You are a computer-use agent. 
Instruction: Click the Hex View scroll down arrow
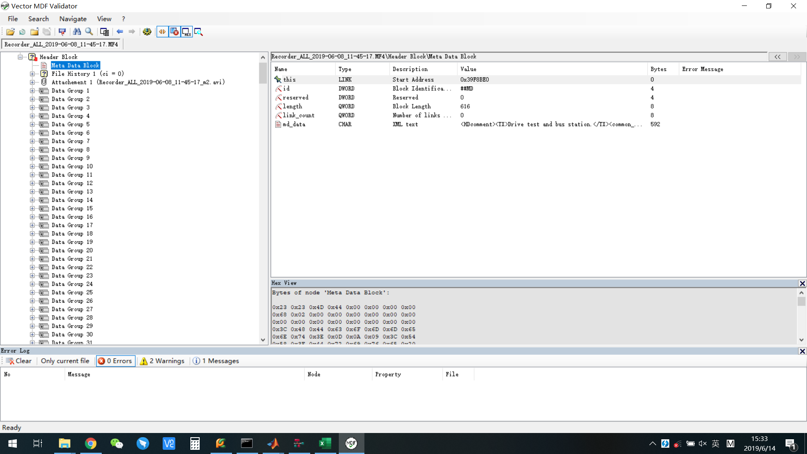[x=802, y=340]
